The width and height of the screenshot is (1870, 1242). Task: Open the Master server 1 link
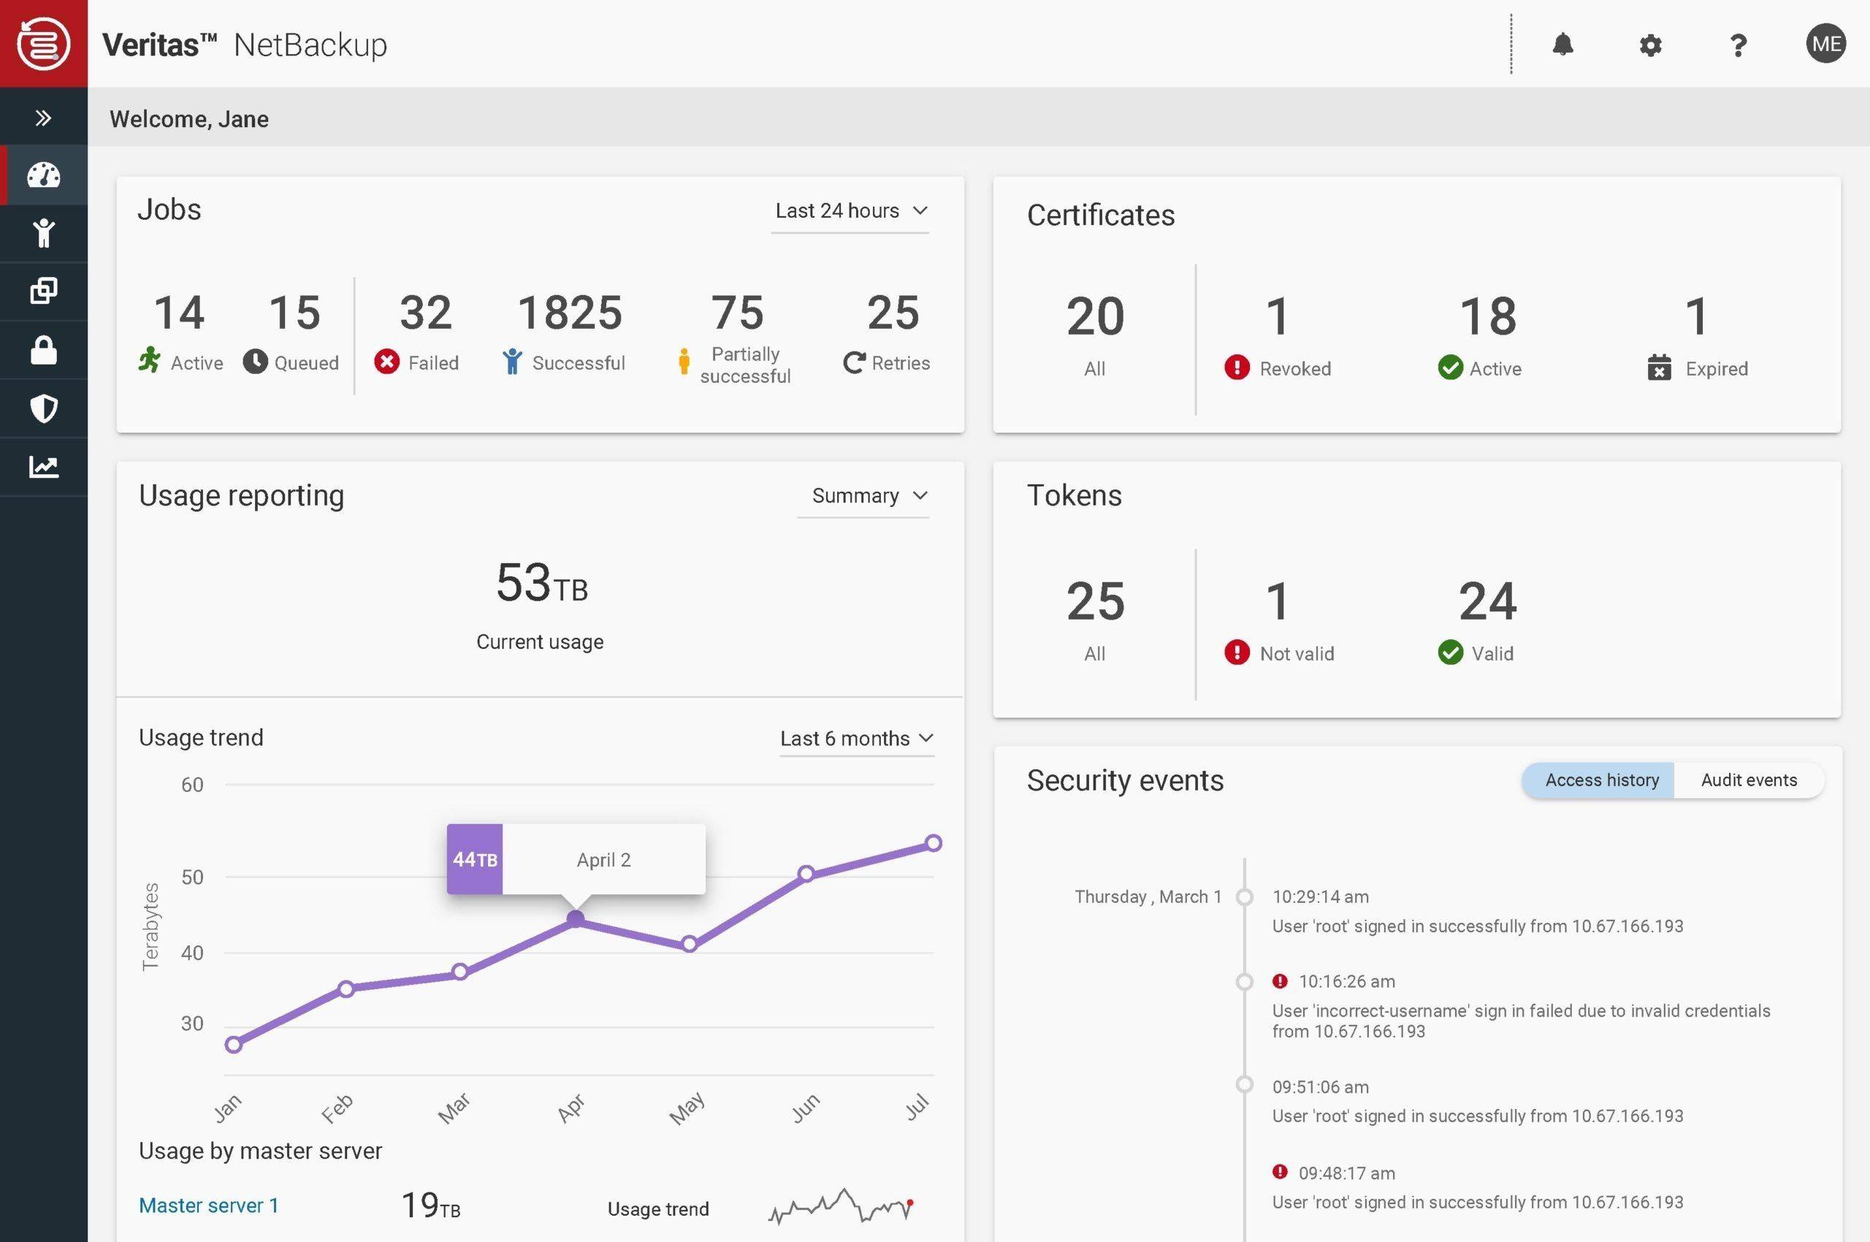pos(208,1205)
